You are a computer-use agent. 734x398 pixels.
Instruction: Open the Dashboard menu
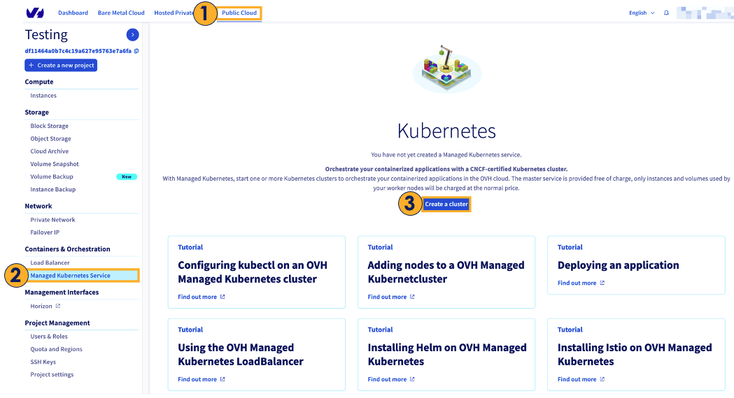pyautogui.click(x=73, y=13)
